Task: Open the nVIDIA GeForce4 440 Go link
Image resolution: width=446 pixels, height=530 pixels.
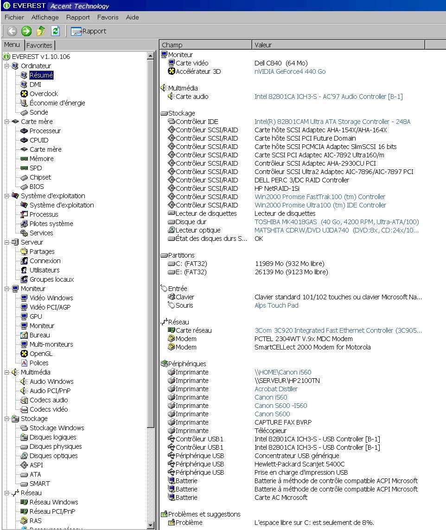Action: 290,71
